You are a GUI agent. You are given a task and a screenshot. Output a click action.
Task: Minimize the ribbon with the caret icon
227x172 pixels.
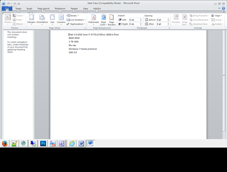coord(219,8)
